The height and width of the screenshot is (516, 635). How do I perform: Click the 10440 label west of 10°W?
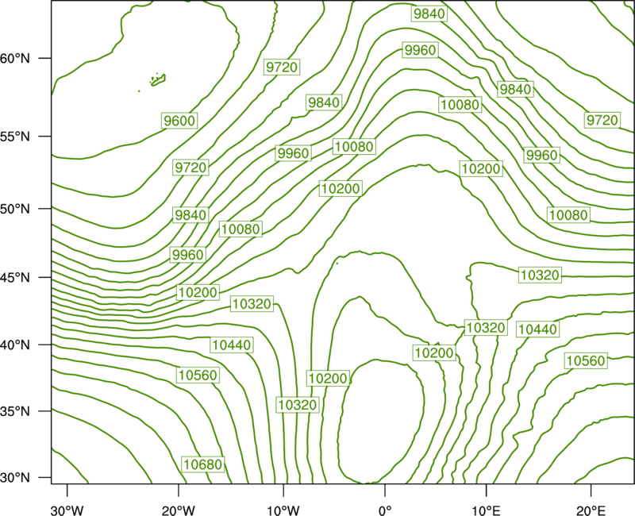coord(232,345)
